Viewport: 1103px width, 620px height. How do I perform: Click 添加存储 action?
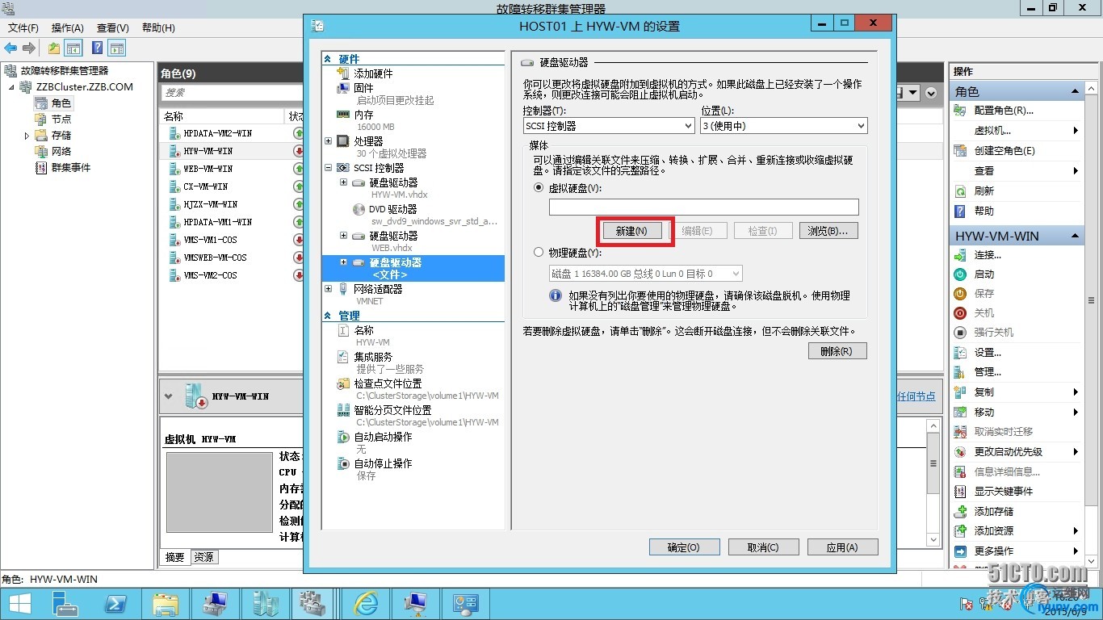[994, 512]
